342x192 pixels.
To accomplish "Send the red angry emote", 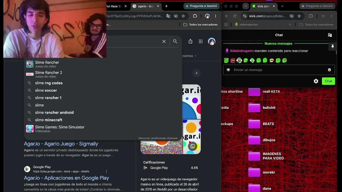I will (x=233, y=61).
